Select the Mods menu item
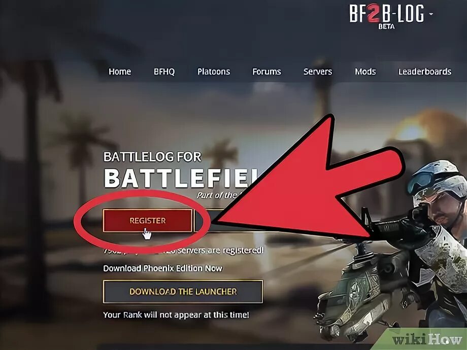 (365, 72)
